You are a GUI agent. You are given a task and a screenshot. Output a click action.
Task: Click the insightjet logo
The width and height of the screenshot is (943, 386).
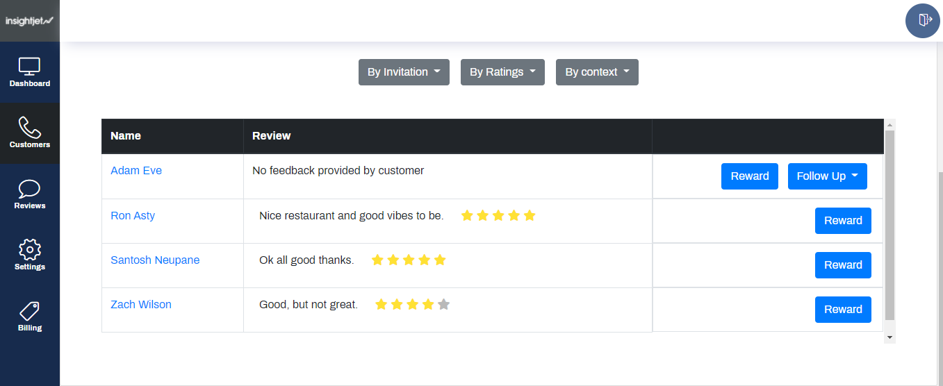coord(29,21)
